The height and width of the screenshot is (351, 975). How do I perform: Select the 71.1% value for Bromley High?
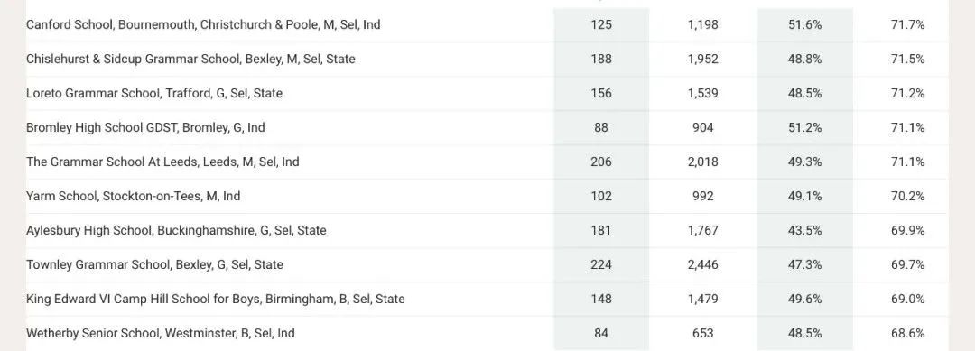tap(908, 127)
